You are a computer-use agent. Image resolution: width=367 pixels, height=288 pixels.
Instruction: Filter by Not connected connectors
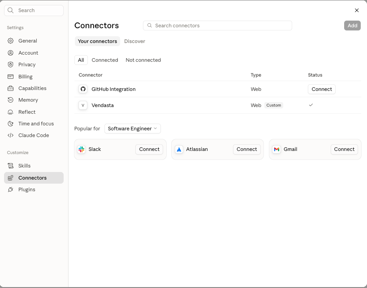click(x=143, y=60)
